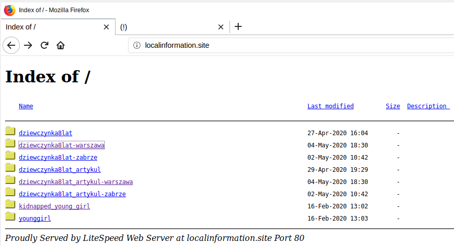Open the Firefox home page

[61, 45]
